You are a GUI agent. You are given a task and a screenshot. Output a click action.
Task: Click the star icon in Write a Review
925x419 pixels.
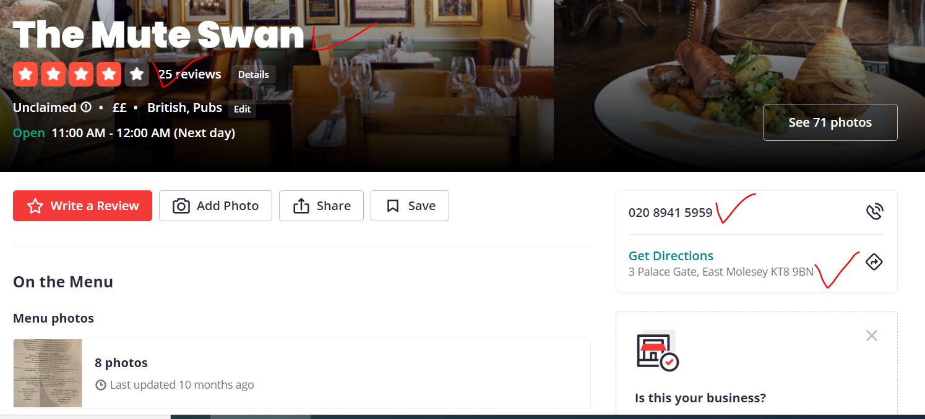35,206
